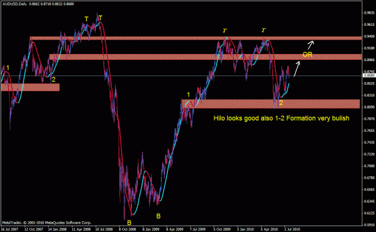Click the 0.9615 price axis label

pos(369,25)
